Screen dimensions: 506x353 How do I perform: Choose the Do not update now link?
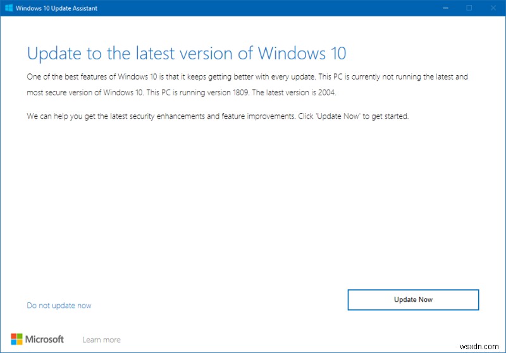pos(59,306)
